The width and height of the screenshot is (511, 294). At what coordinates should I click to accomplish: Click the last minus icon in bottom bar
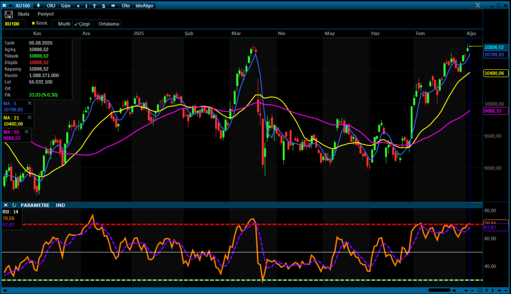[506, 291]
